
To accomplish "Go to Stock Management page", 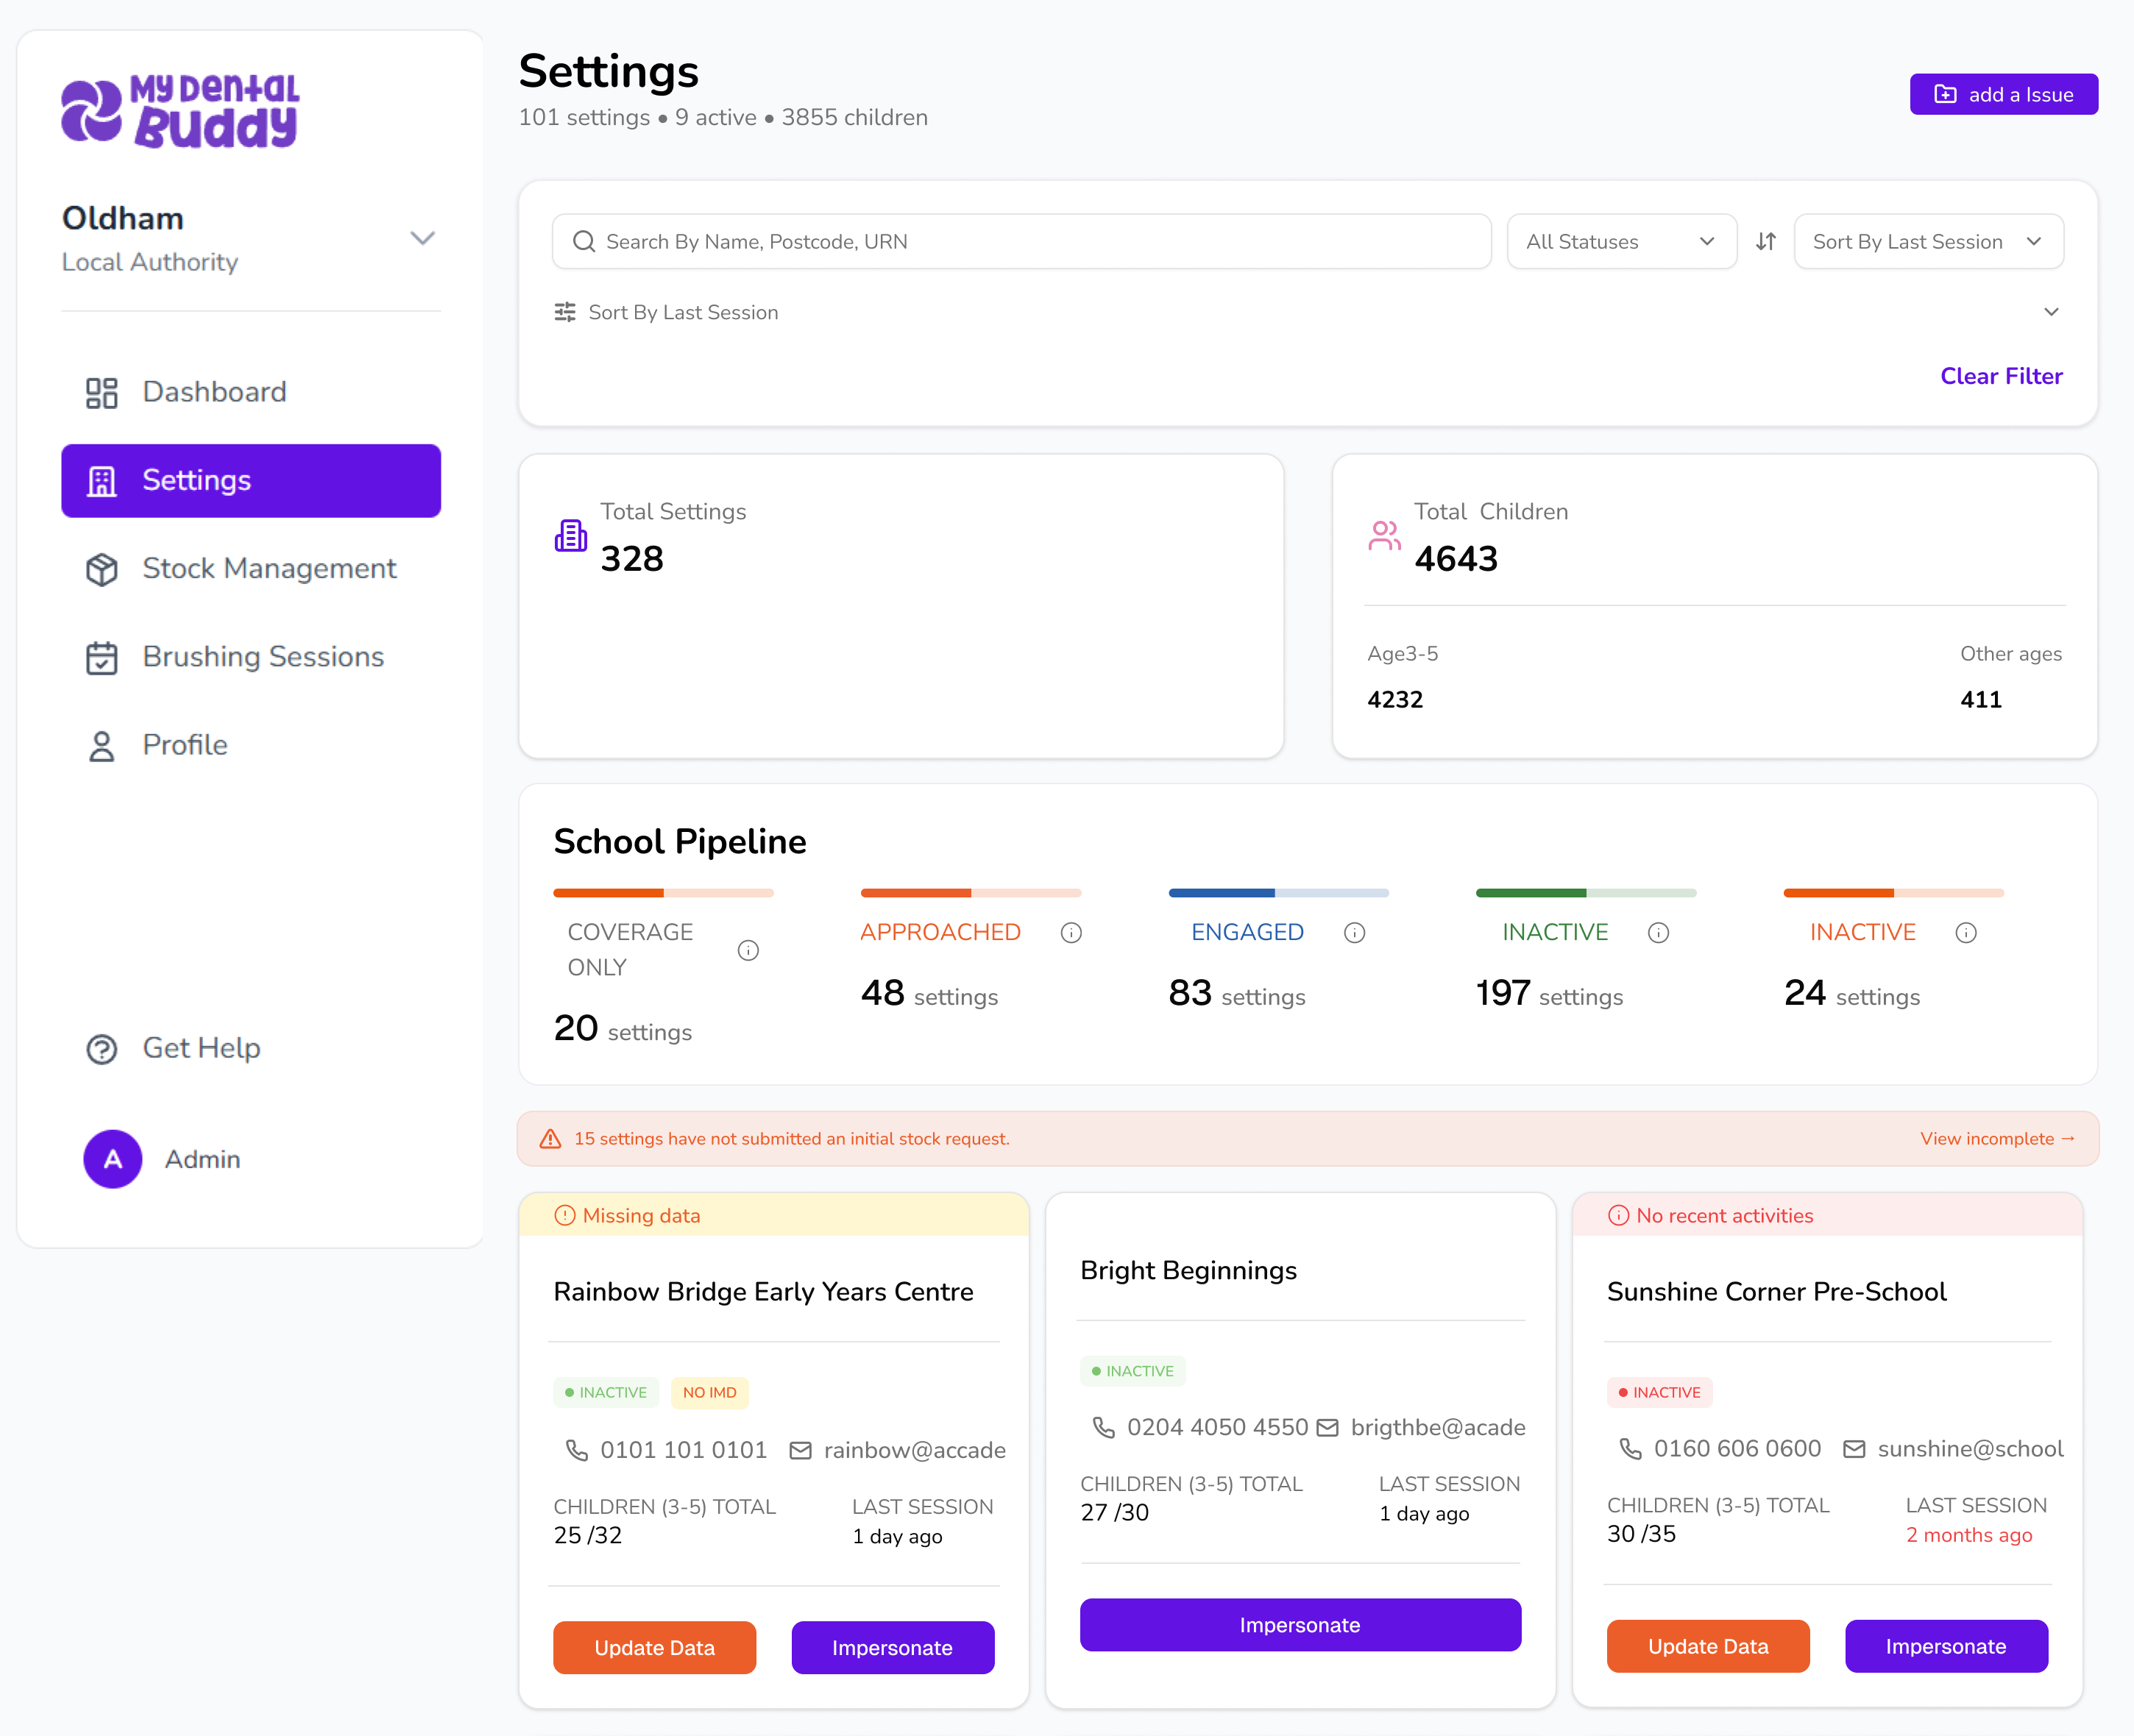I will click(x=269, y=568).
